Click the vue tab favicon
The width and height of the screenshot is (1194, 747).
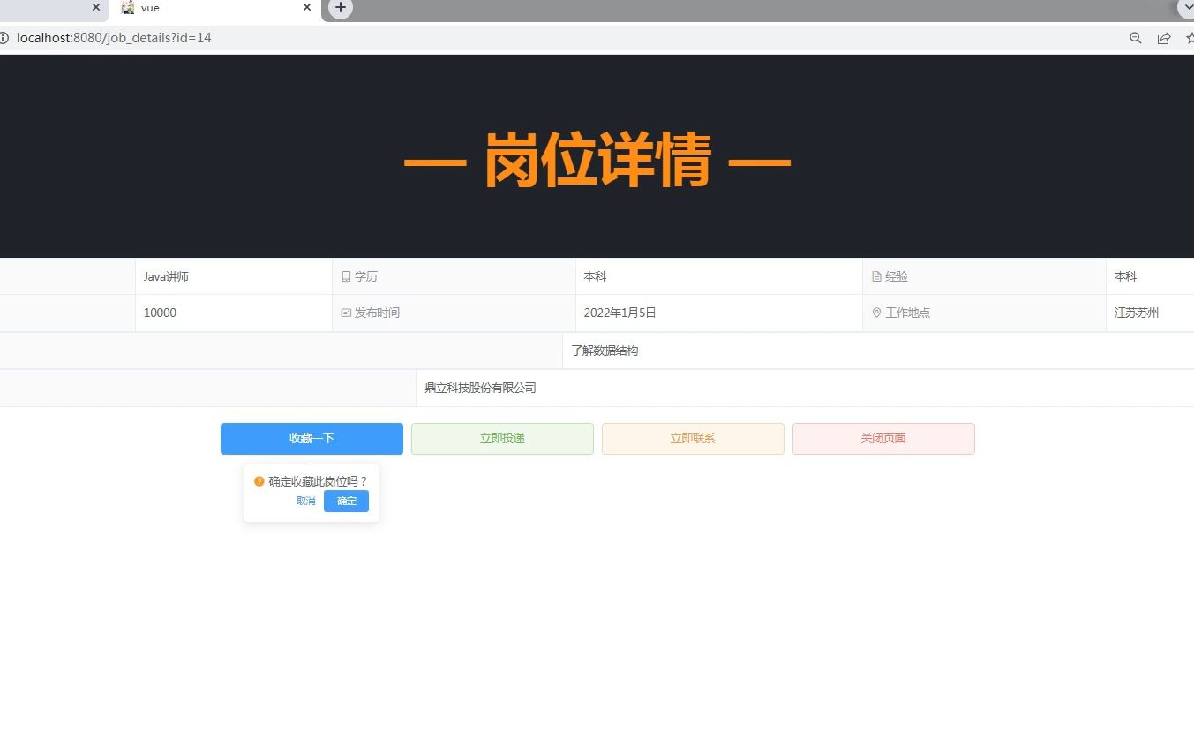128,7
